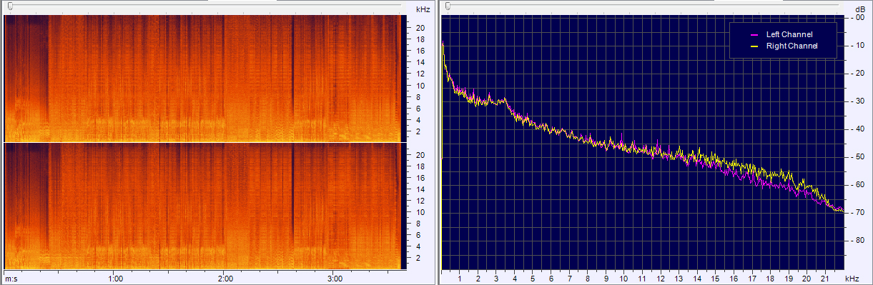Click the 3:00 time marker

tap(335, 279)
